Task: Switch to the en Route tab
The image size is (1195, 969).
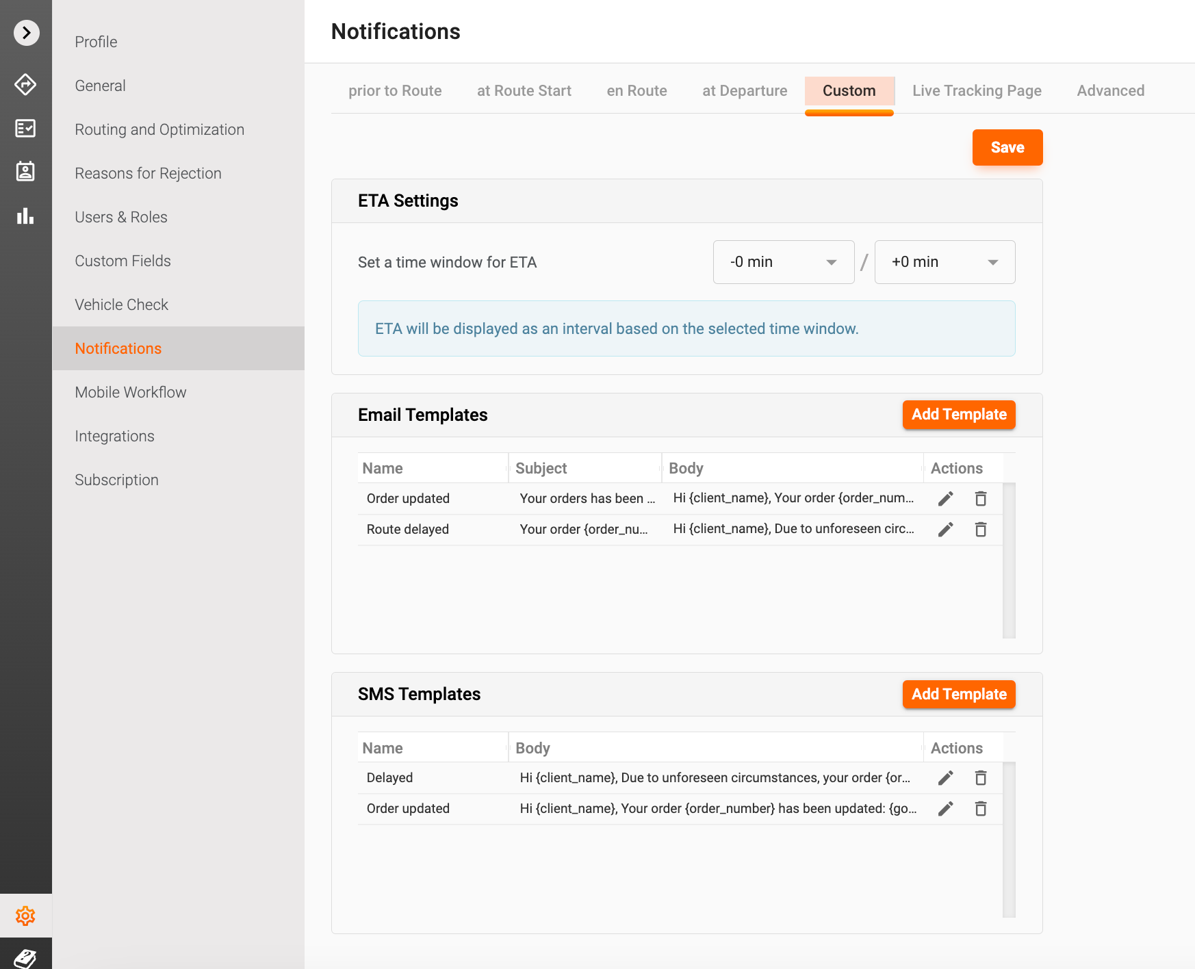Action: tap(637, 91)
